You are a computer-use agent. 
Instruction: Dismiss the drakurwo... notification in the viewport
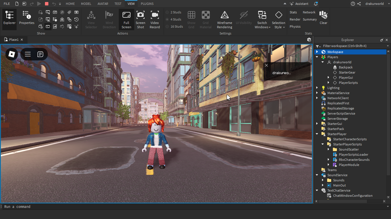coord(266,65)
